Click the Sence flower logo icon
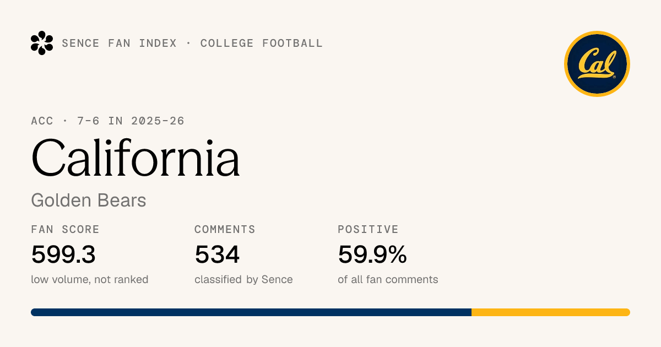661x347 pixels. pyautogui.click(x=42, y=43)
